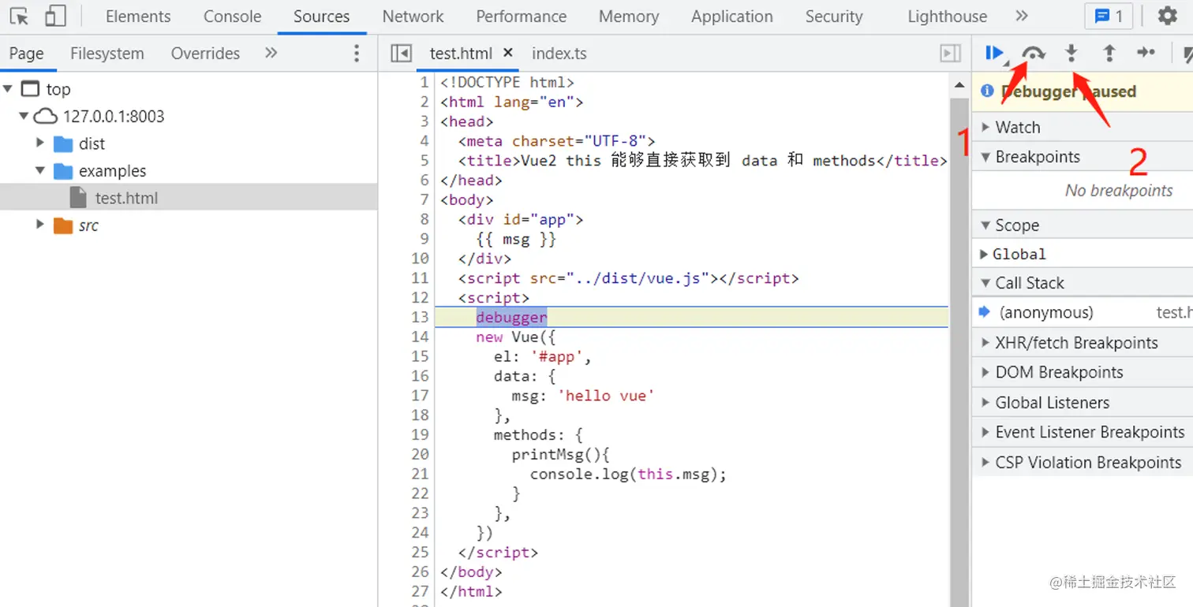Hide the file navigator sidebar
Image resolution: width=1193 pixels, height=607 pixels.
(x=401, y=53)
